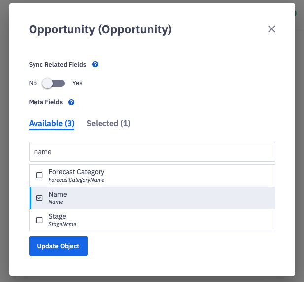Click the Meta Fields label text

coord(46,102)
